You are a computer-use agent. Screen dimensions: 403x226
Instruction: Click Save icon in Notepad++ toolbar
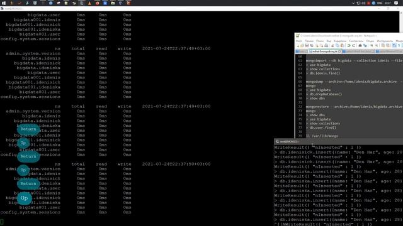(x=307, y=45)
